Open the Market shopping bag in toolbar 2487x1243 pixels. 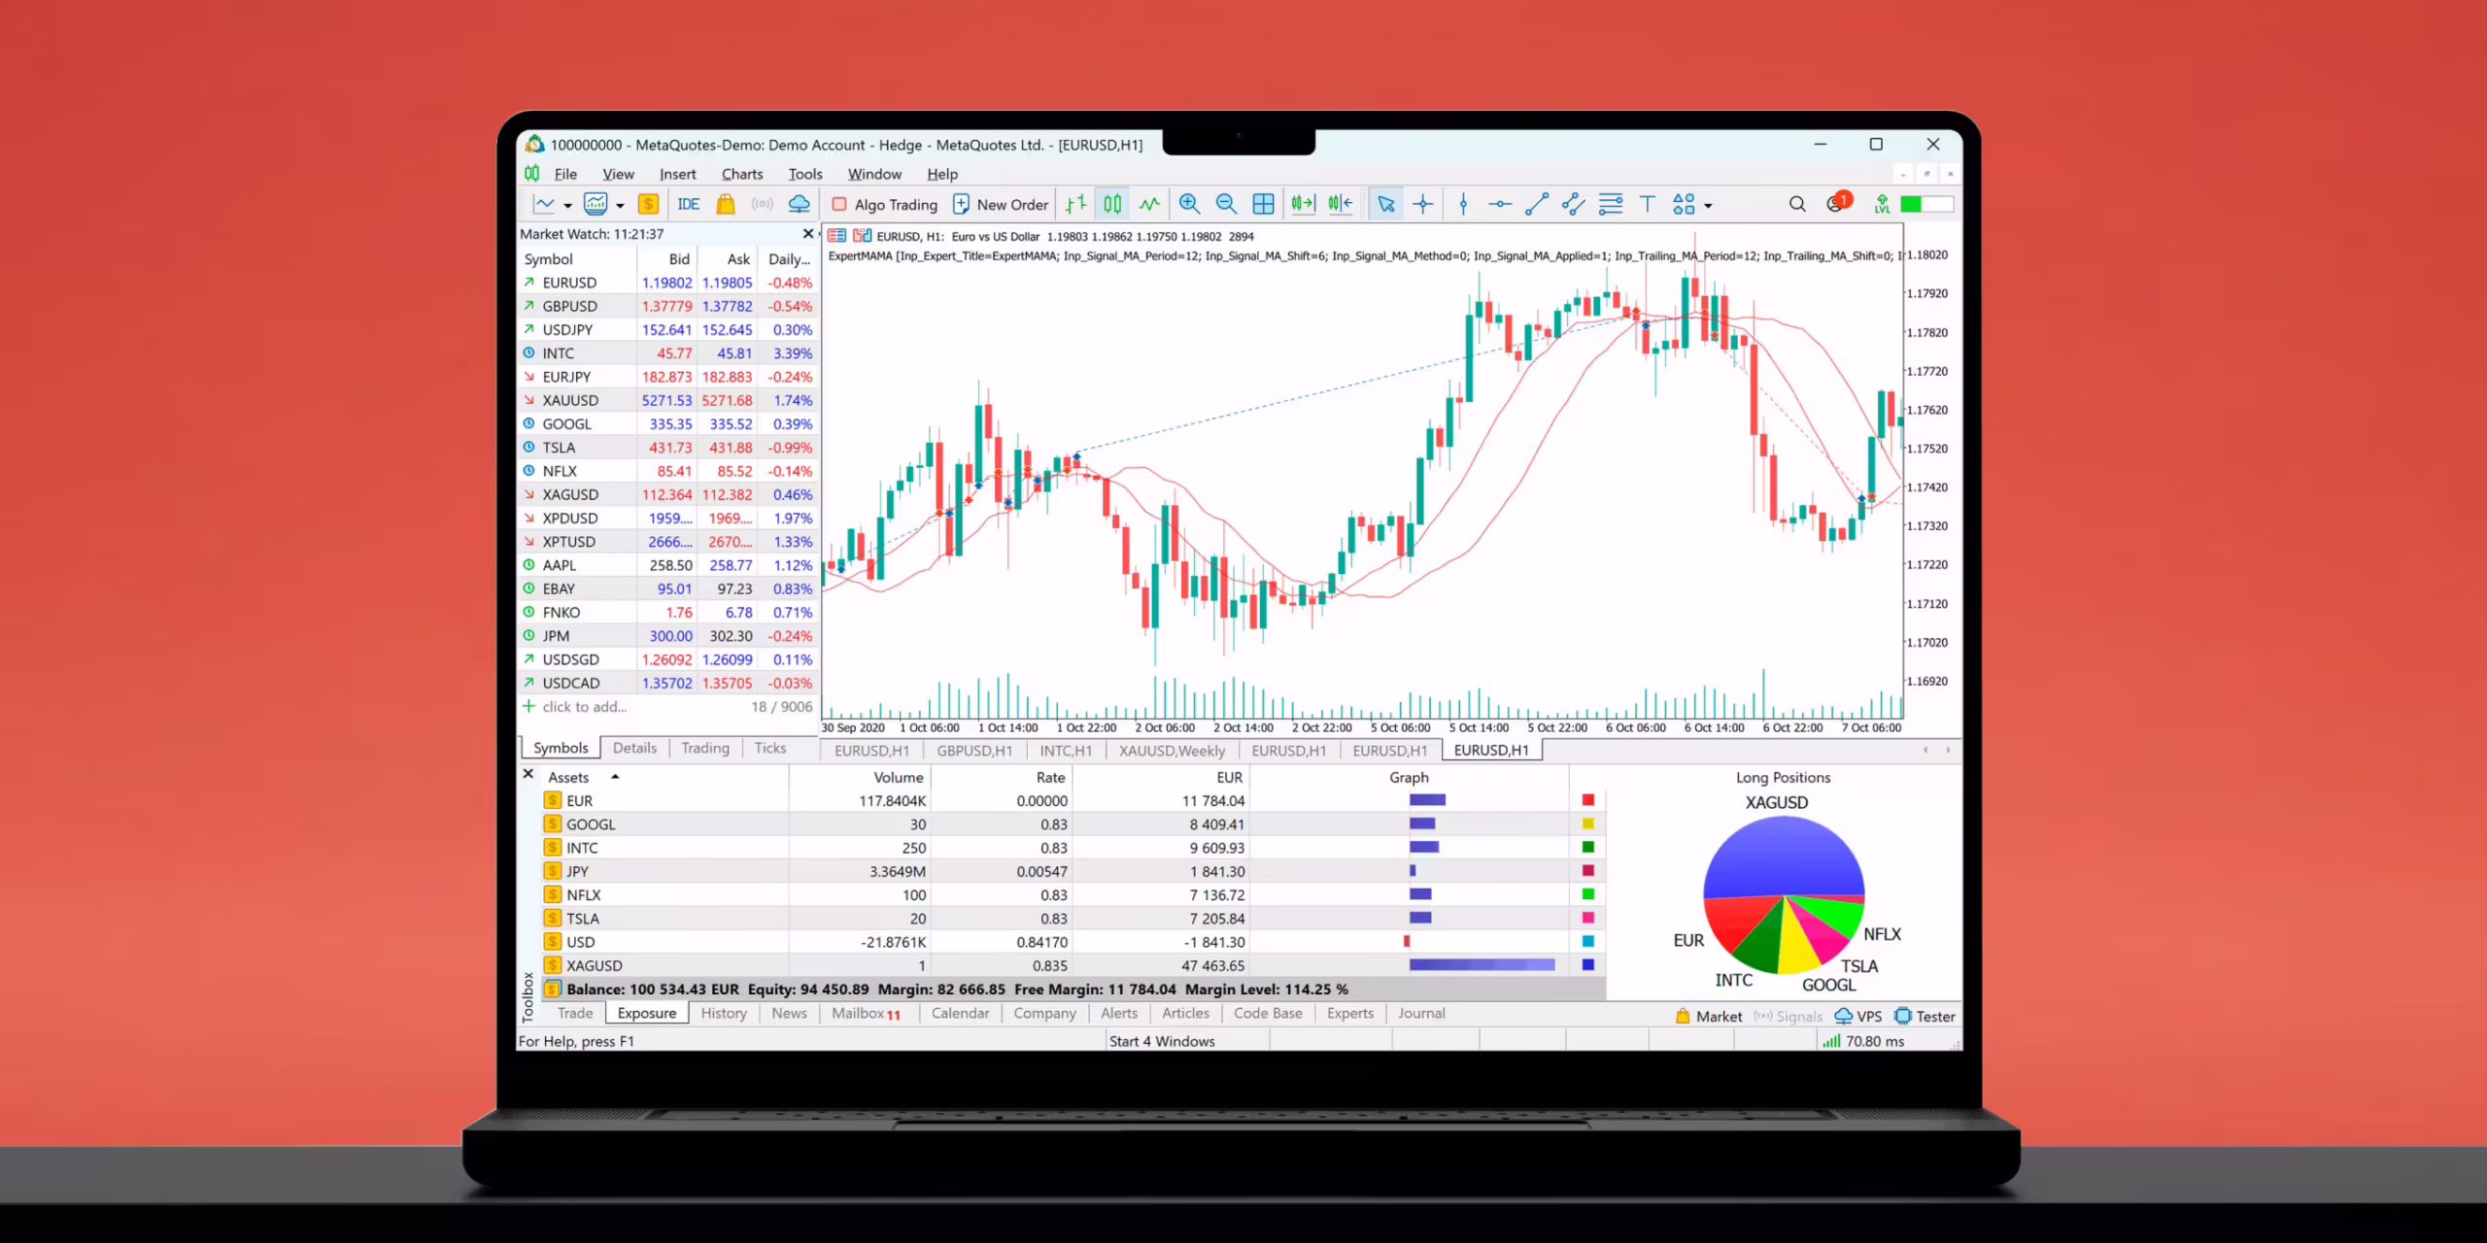[x=726, y=204]
